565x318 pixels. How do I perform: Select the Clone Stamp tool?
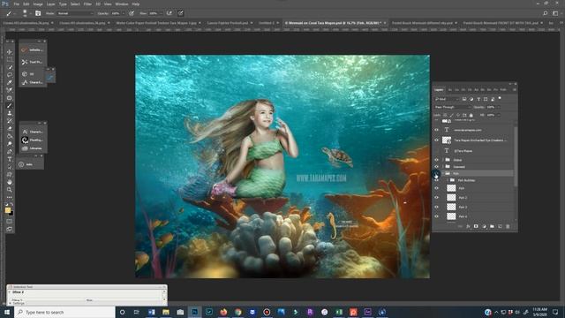coord(10,113)
